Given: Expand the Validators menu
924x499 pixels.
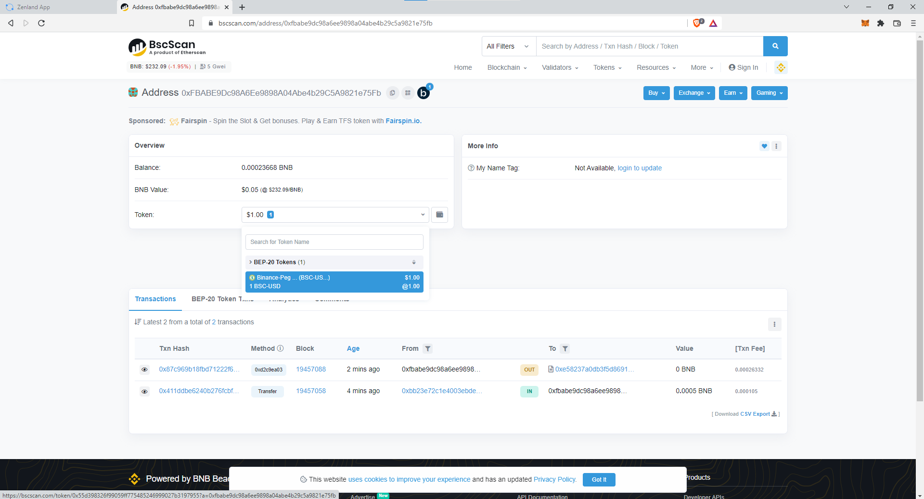Looking at the screenshot, I should 560,67.
